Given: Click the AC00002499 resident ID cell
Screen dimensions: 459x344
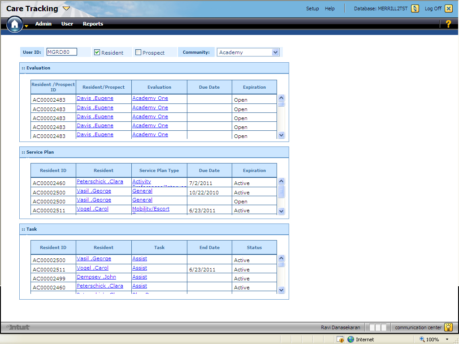Looking at the screenshot, I should point(53,278).
